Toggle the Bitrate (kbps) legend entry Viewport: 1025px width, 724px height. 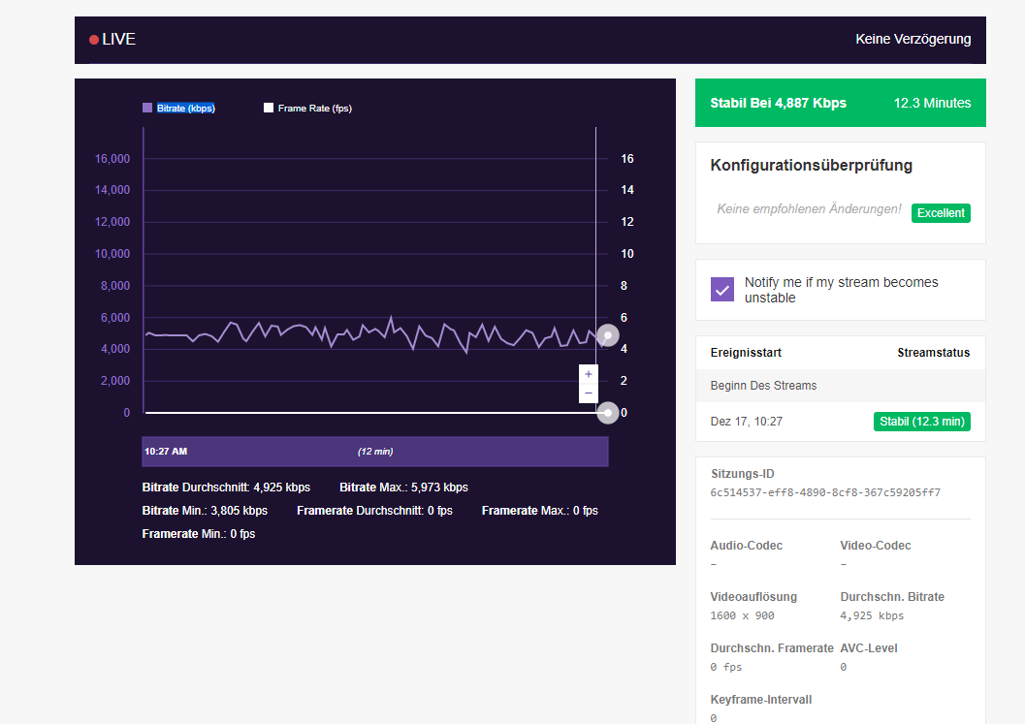point(179,109)
